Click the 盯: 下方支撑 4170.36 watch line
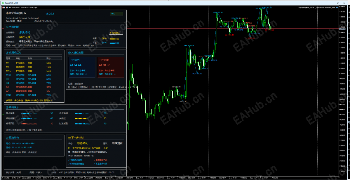Viewport: 350px width, 180px height. (88, 148)
